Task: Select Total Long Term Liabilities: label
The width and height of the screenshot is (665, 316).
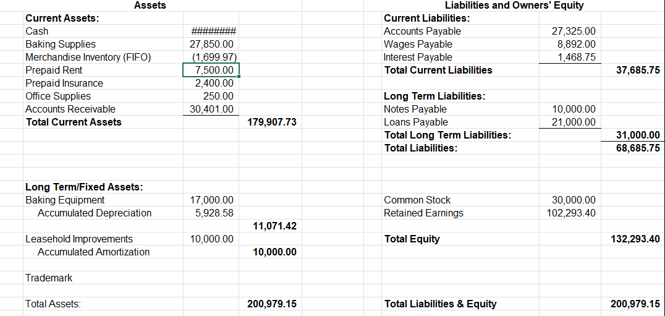Action: (447, 135)
